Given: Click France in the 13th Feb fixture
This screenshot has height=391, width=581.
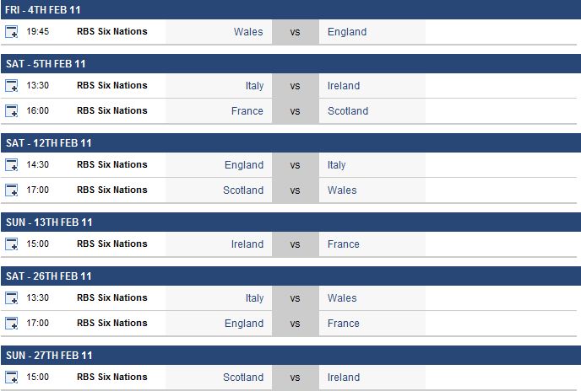Looking at the screenshot, I should click(344, 244).
